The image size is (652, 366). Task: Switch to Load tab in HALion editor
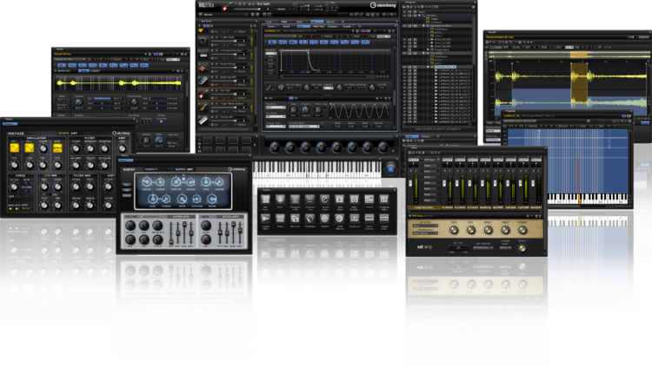click(269, 22)
